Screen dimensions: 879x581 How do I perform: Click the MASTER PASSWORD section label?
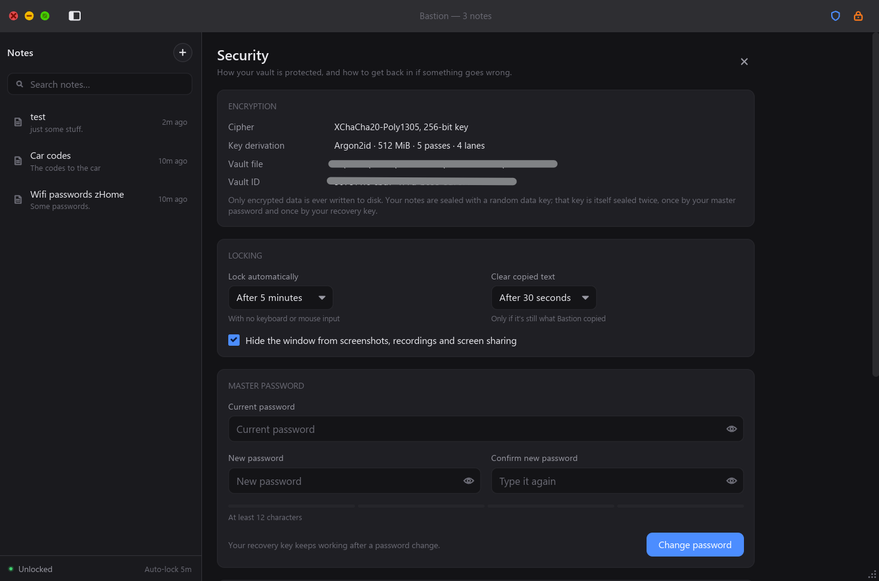[266, 386]
